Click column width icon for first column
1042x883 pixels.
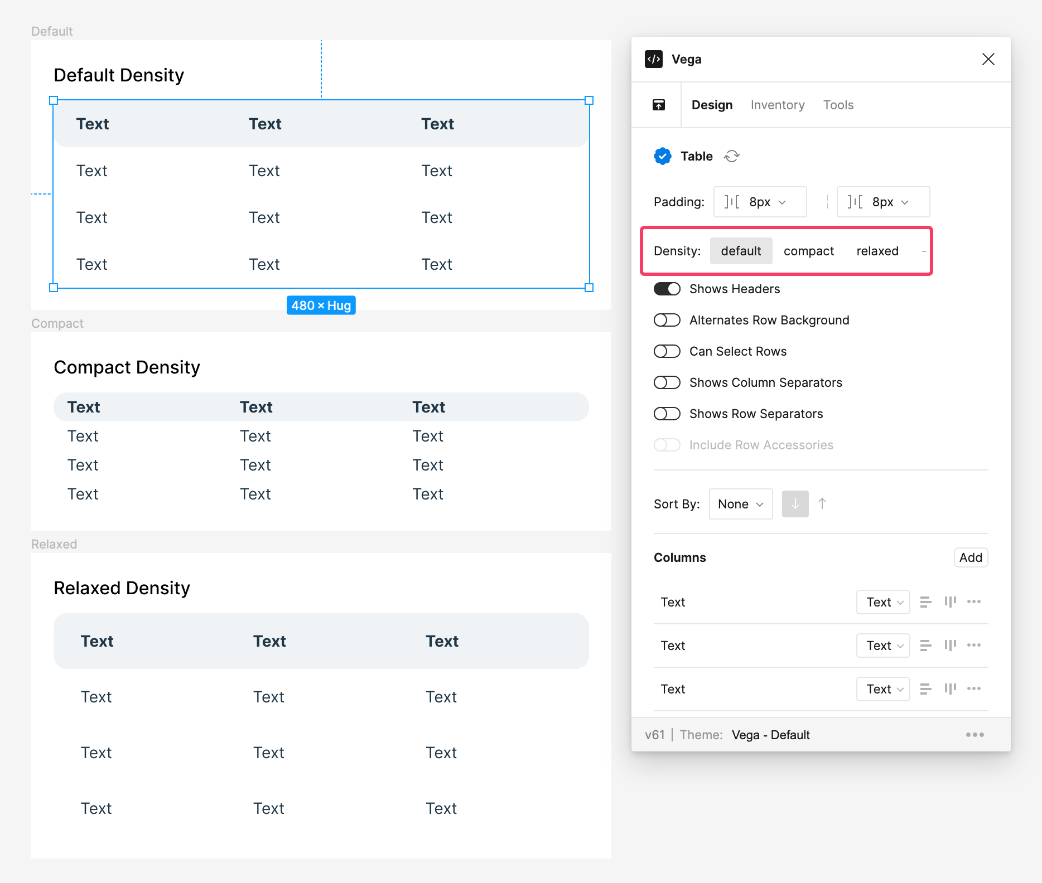pos(950,602)
